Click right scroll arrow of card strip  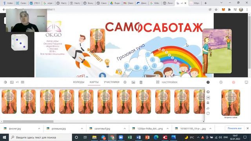[204, 121]
